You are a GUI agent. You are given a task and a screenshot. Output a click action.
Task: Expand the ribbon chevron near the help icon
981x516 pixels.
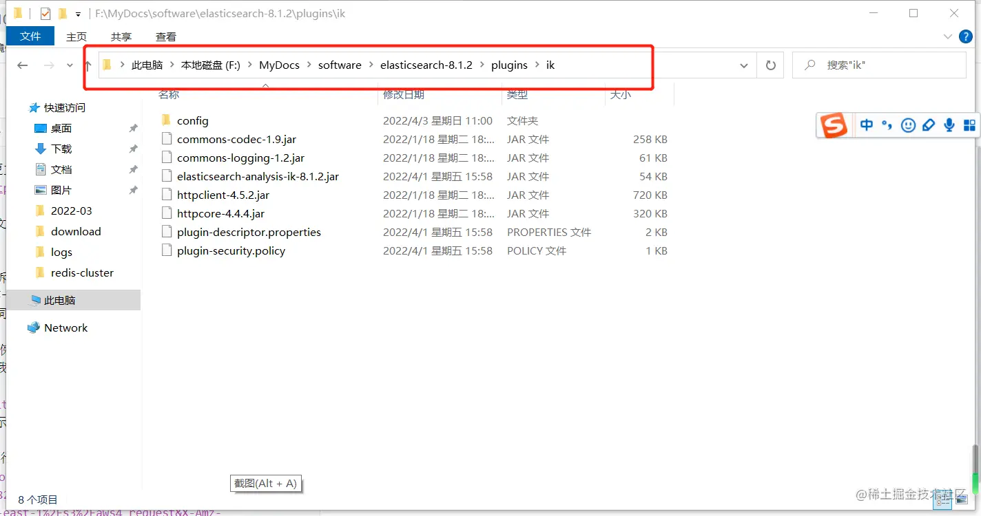[949, 36]
